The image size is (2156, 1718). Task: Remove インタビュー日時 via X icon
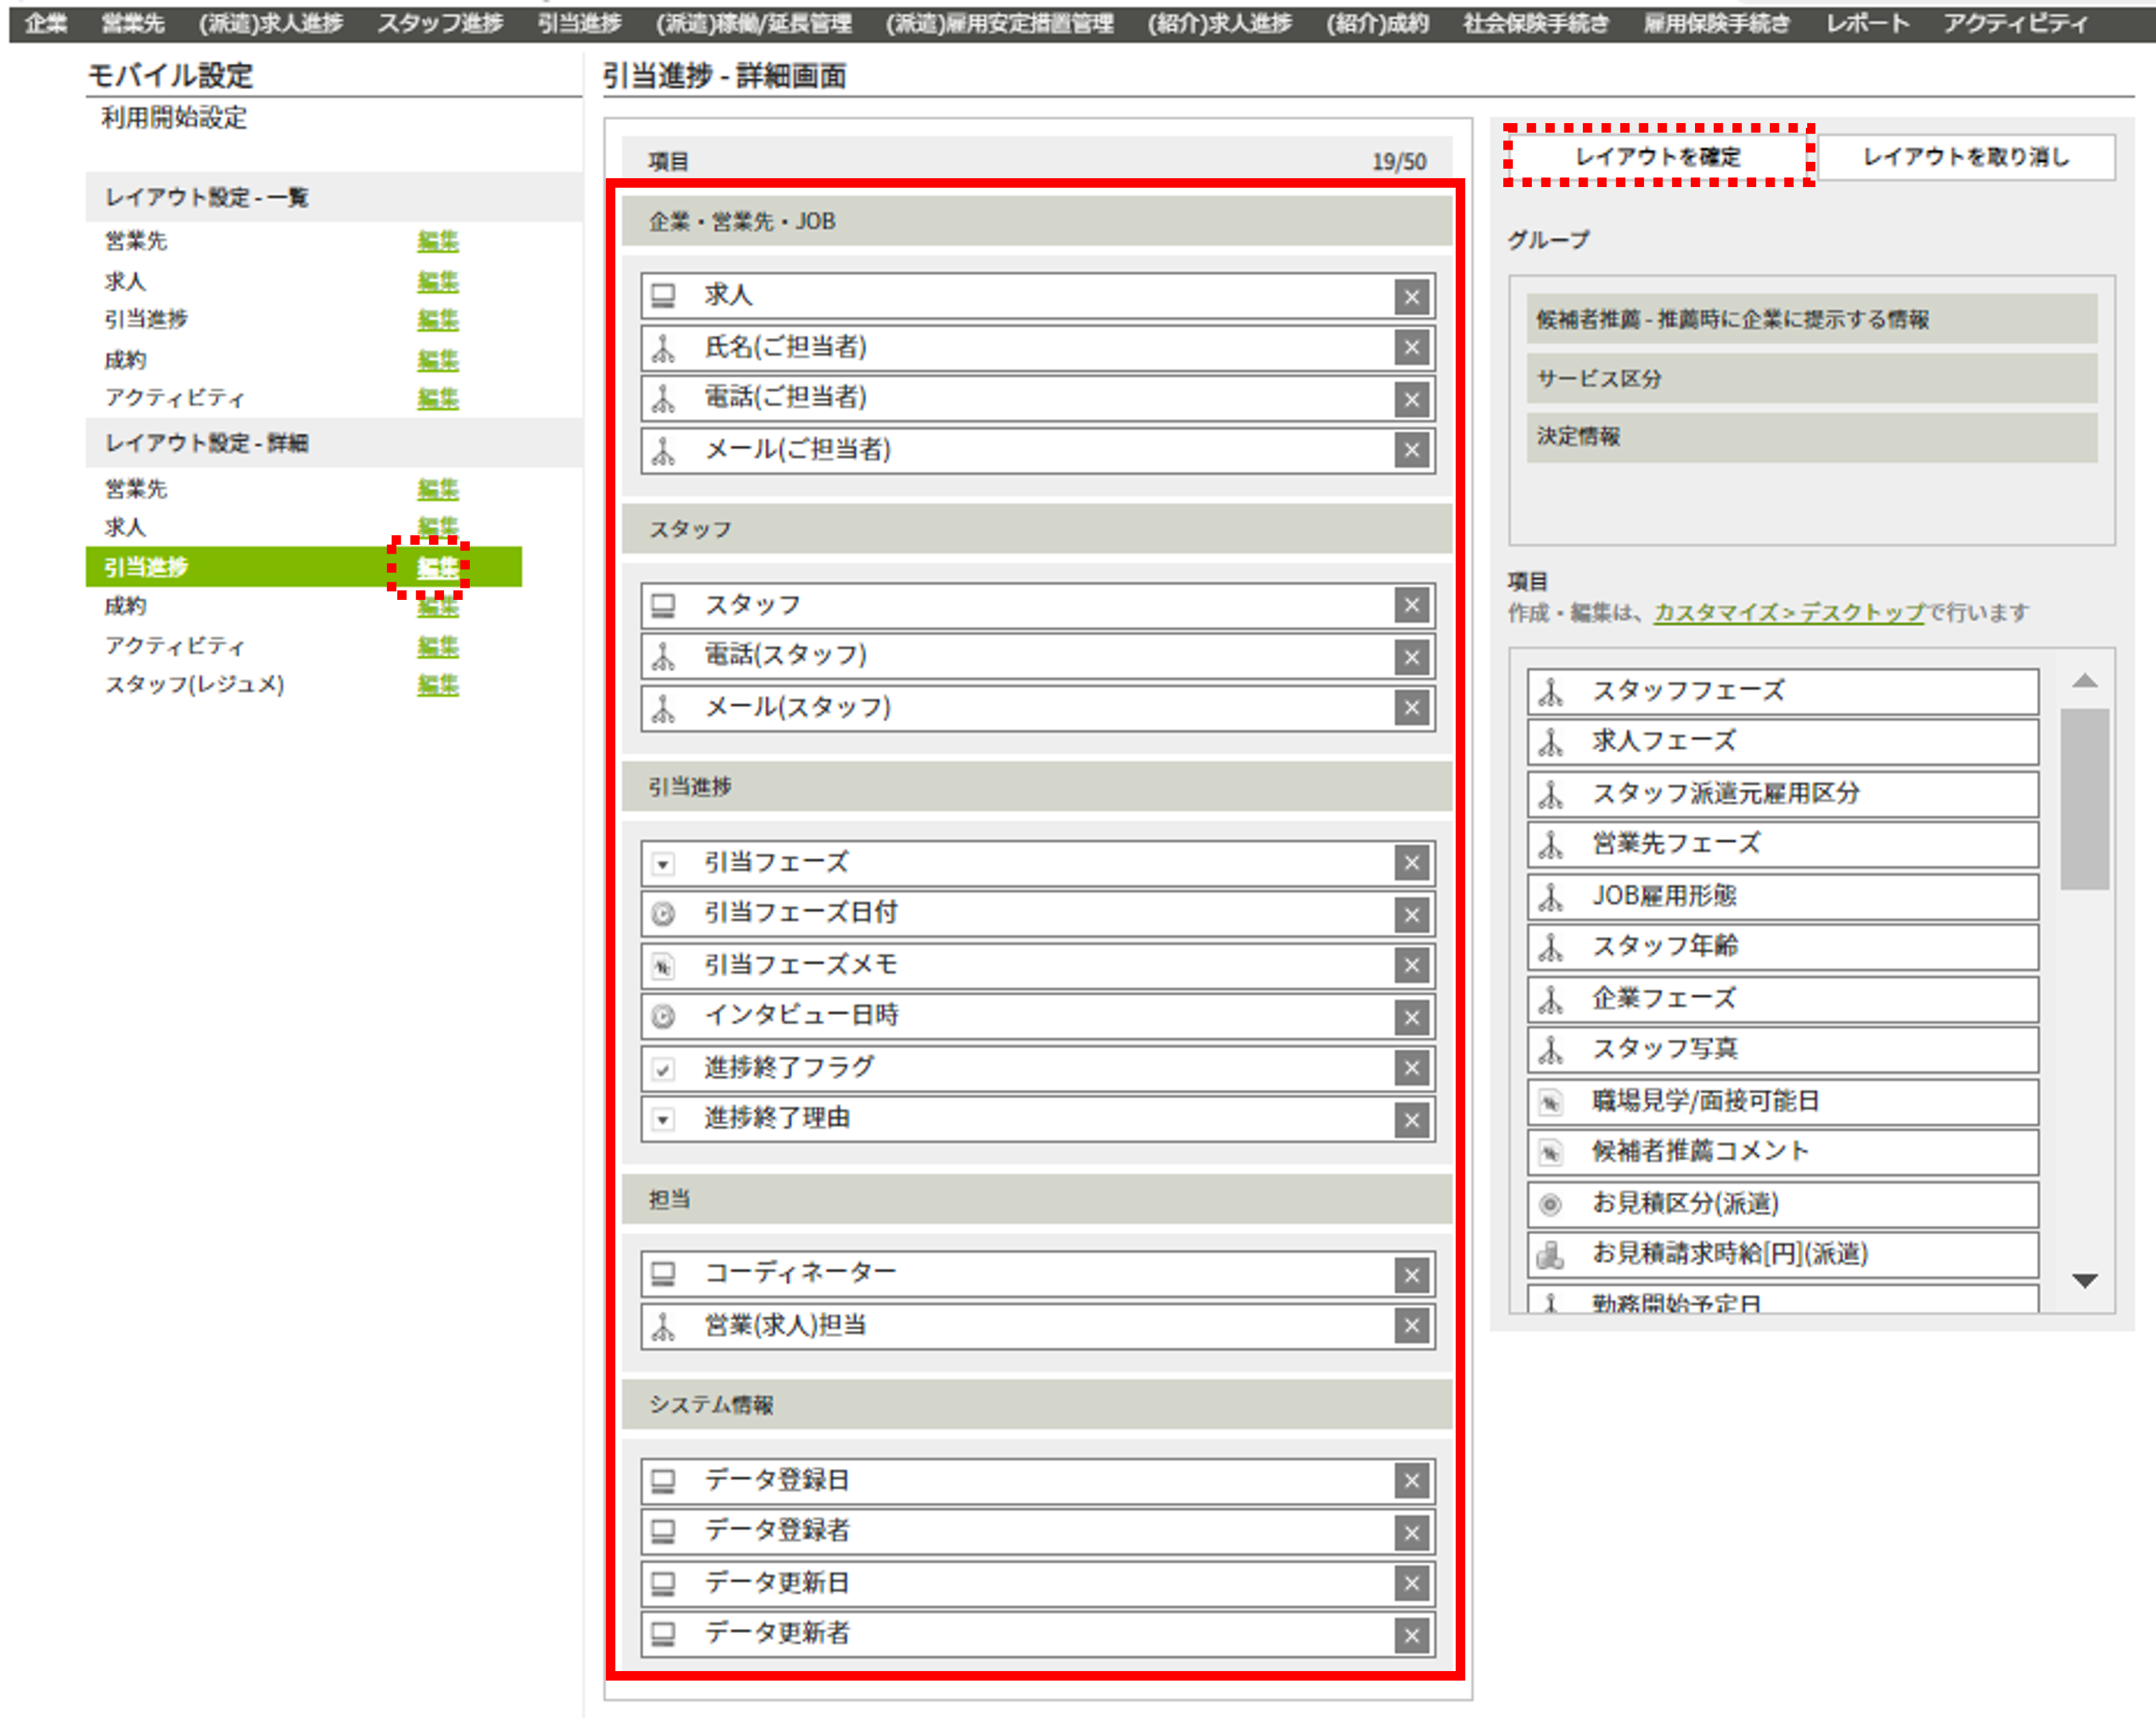(x=1411, y=1017)
